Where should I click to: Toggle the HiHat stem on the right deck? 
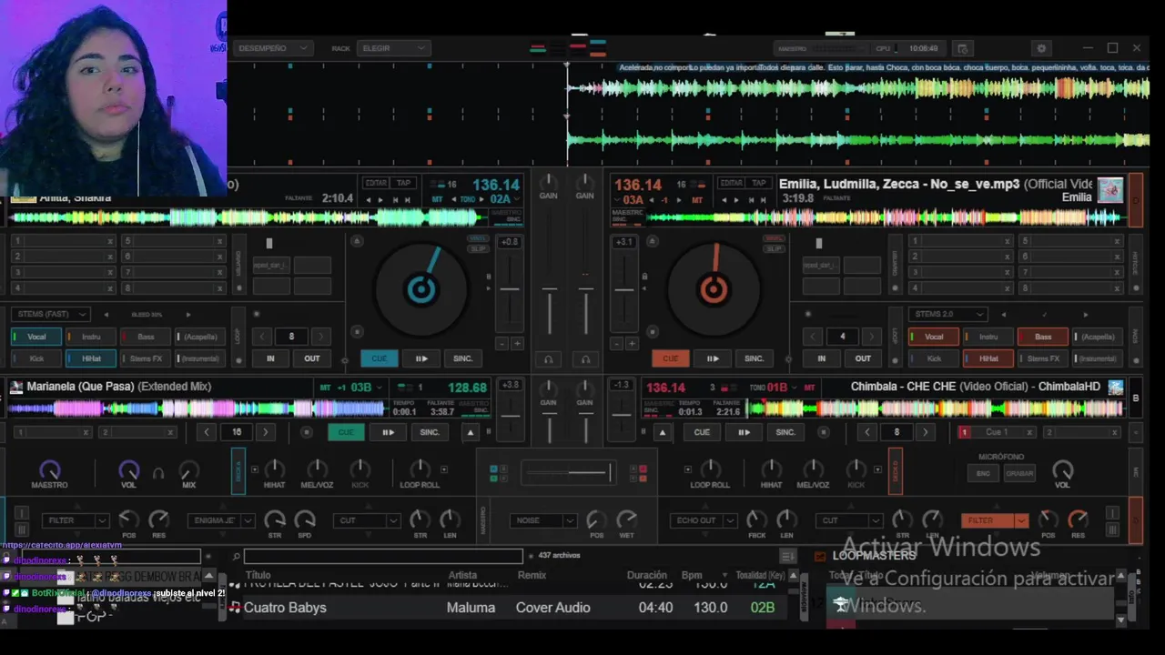coord(988,358)
